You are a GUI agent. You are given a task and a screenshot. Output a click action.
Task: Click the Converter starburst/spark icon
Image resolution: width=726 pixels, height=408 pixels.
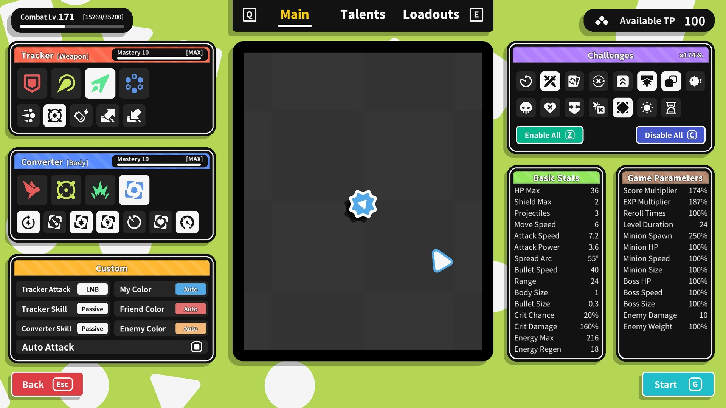pyautogui.click(x=100, y=190)
